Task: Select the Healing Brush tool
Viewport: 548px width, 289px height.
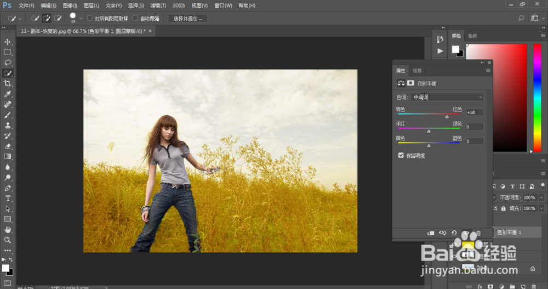Action: point(7,104)
